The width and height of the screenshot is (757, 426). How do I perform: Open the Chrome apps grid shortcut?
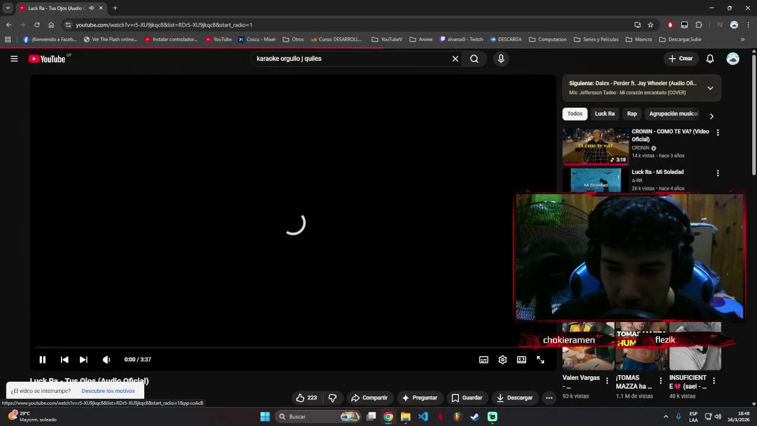pos(8,40)
